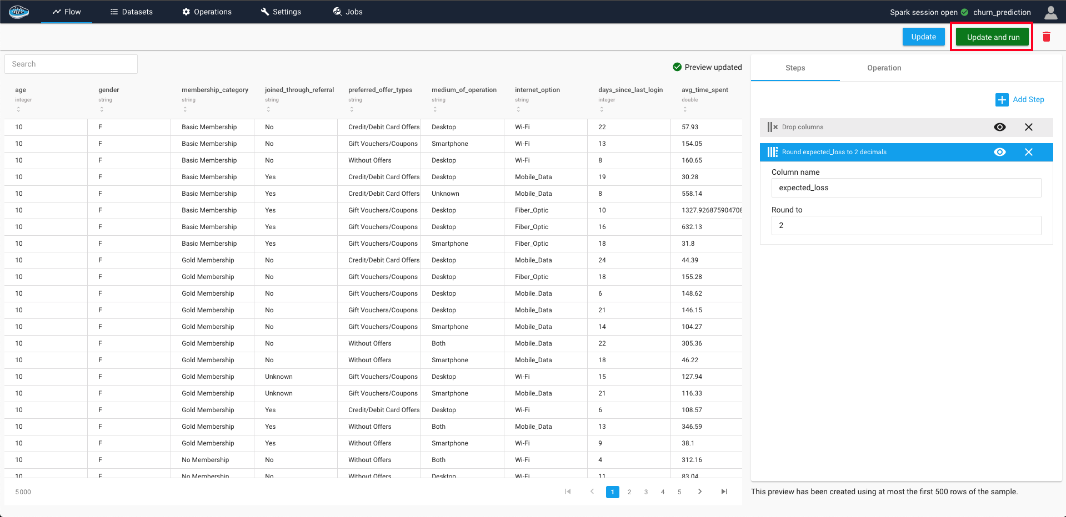Open the user profile avatar icon
The width and height of the screenshot is (1066, 517).
pyautogui.click(x=1050, y=12)
